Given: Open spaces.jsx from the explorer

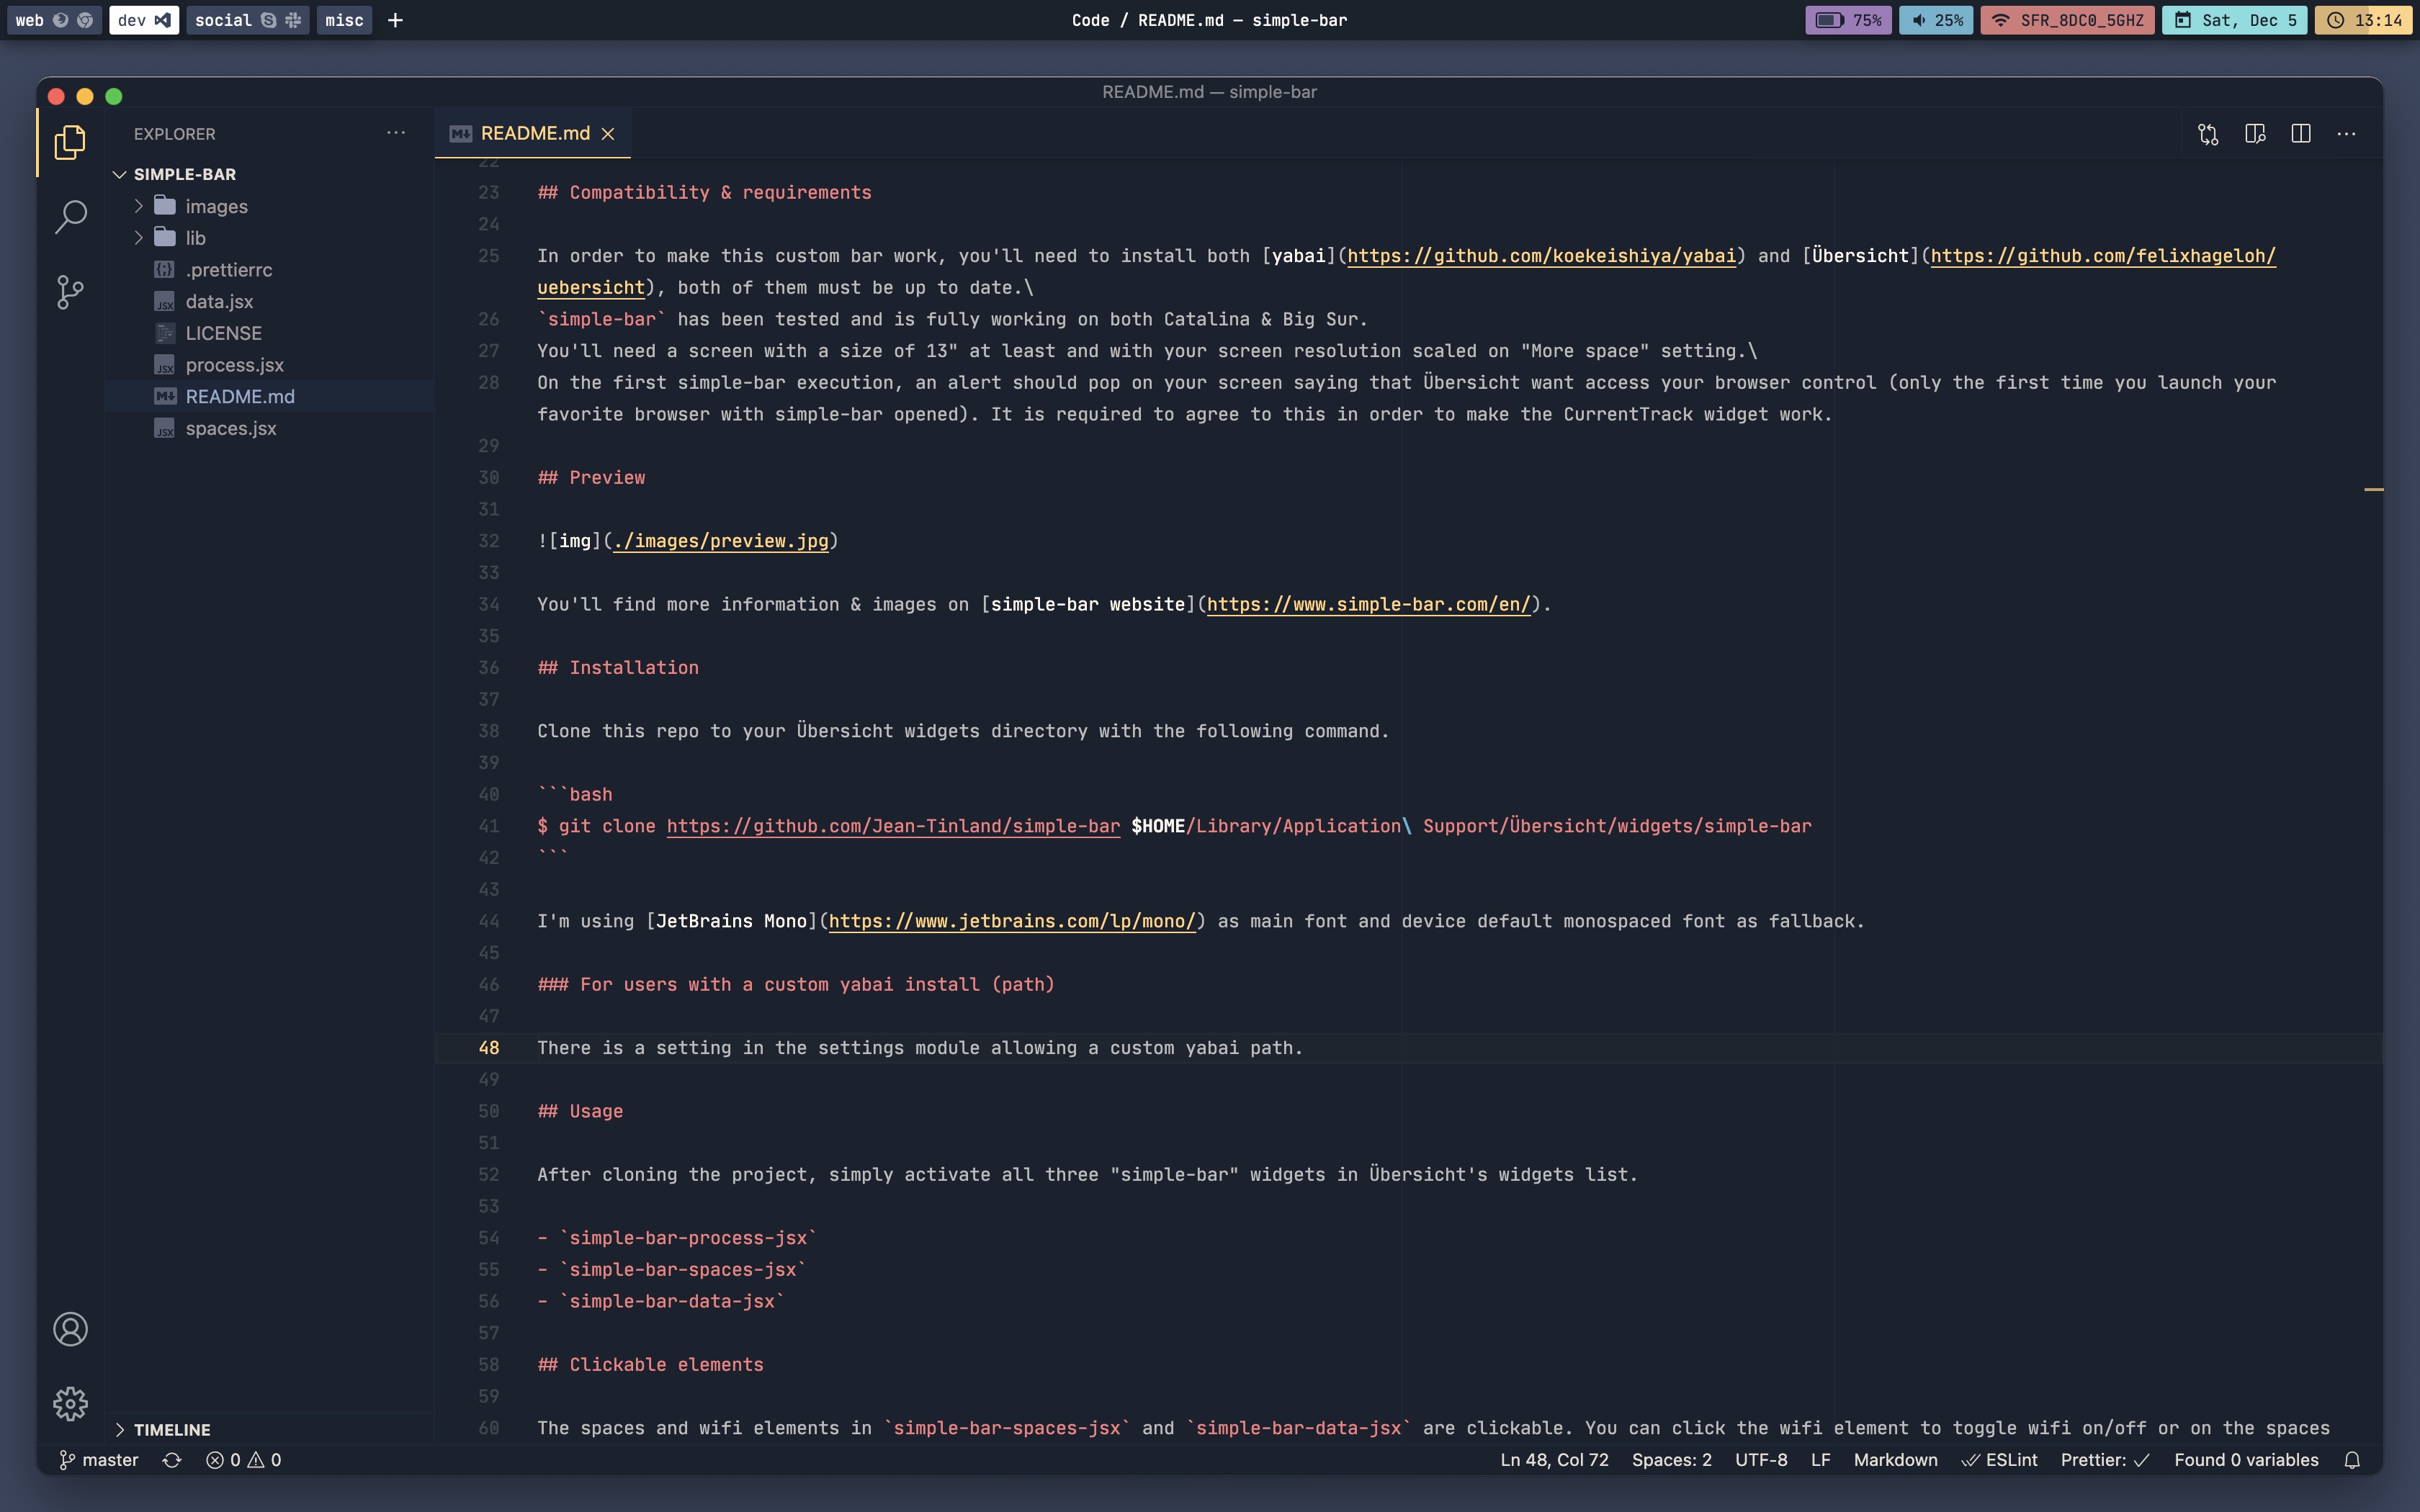Looking at the screenshot, I should tap(230, 428).
